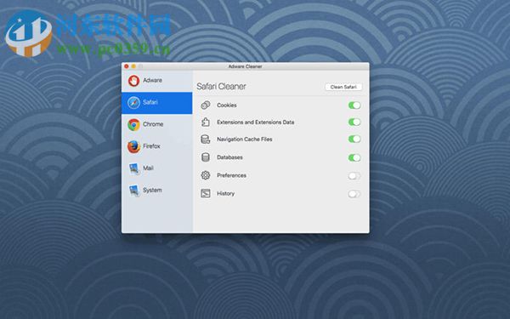
Task: Enable the Preferences switch
Action: click(x=354, y=176)
